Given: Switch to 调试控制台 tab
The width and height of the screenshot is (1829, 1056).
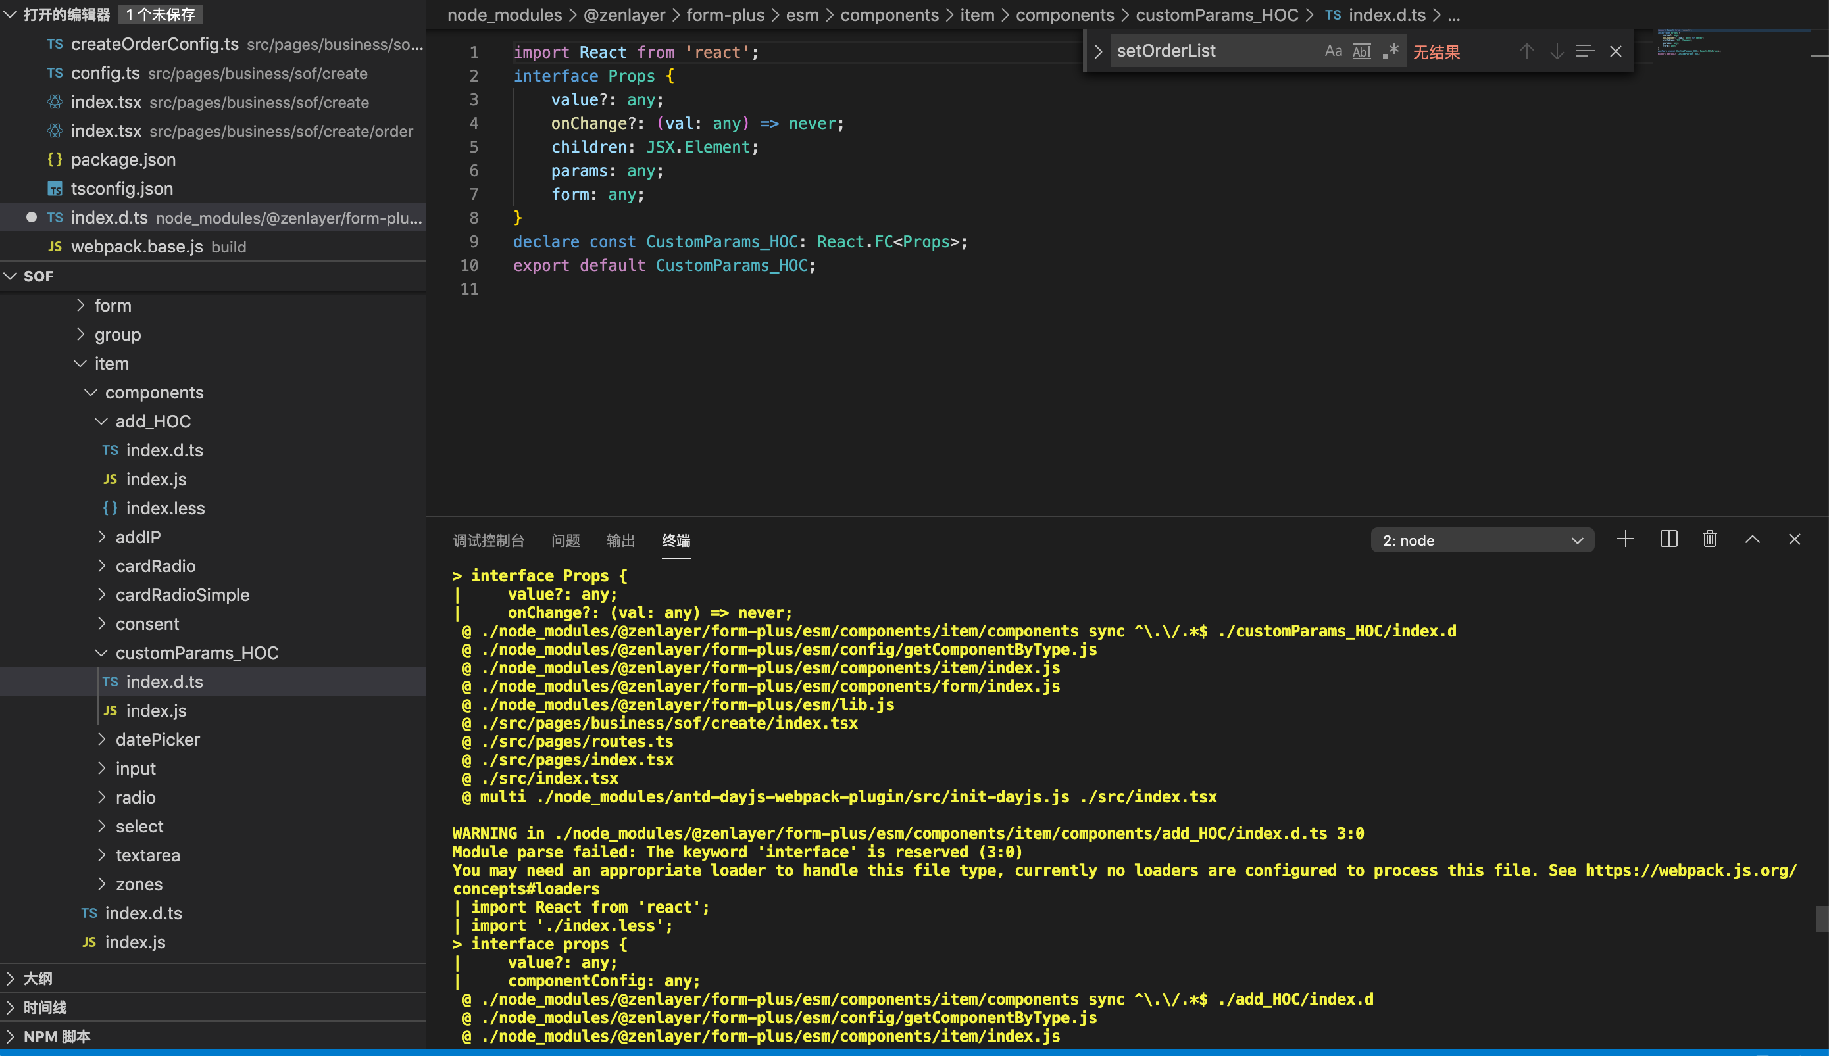Looking at the screenshot, I should (x=488, y=540).
